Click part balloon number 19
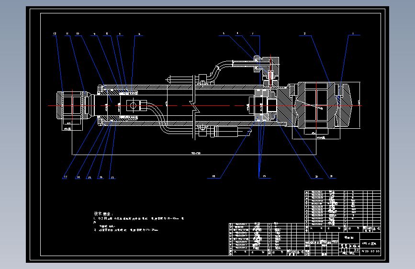This screenshot has height=269, width=415. (x=264, y=176)
